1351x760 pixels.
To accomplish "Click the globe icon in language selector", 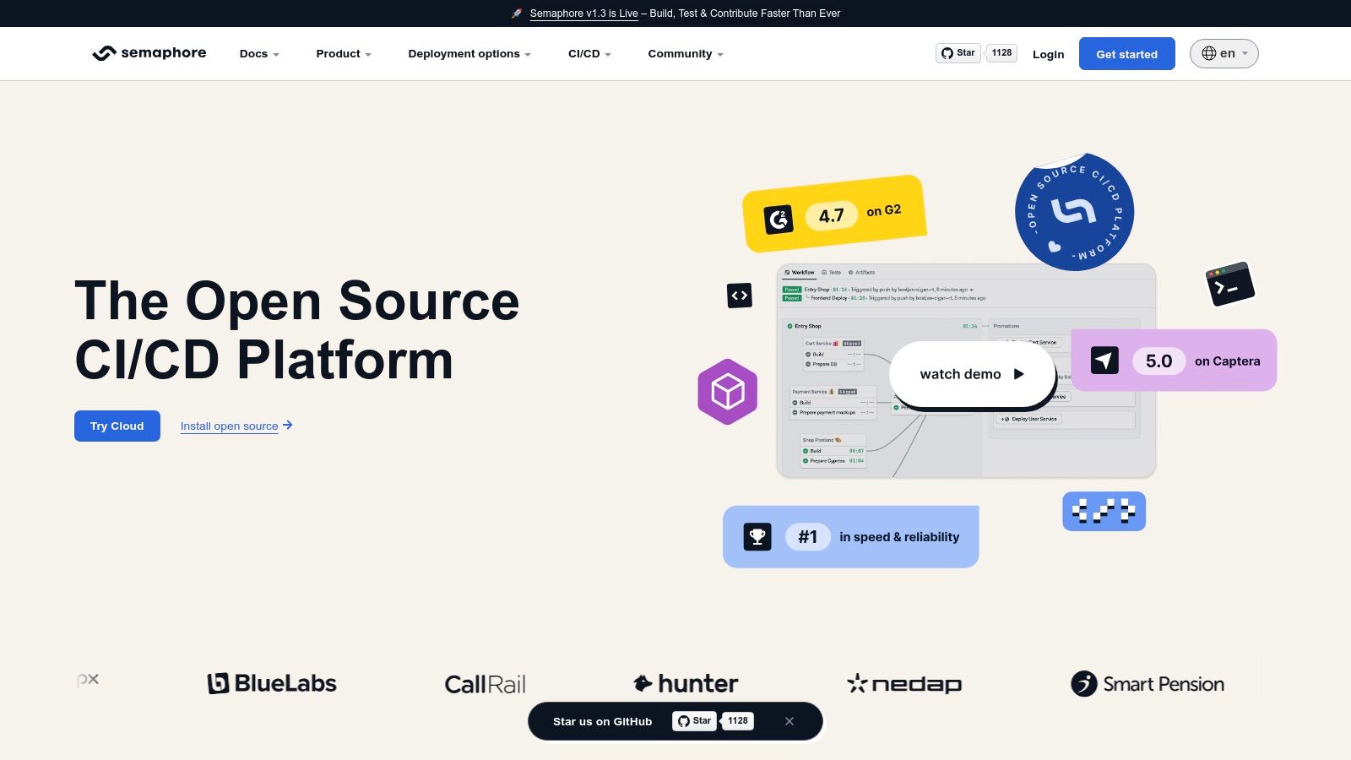I will [x=1208, y=53].
